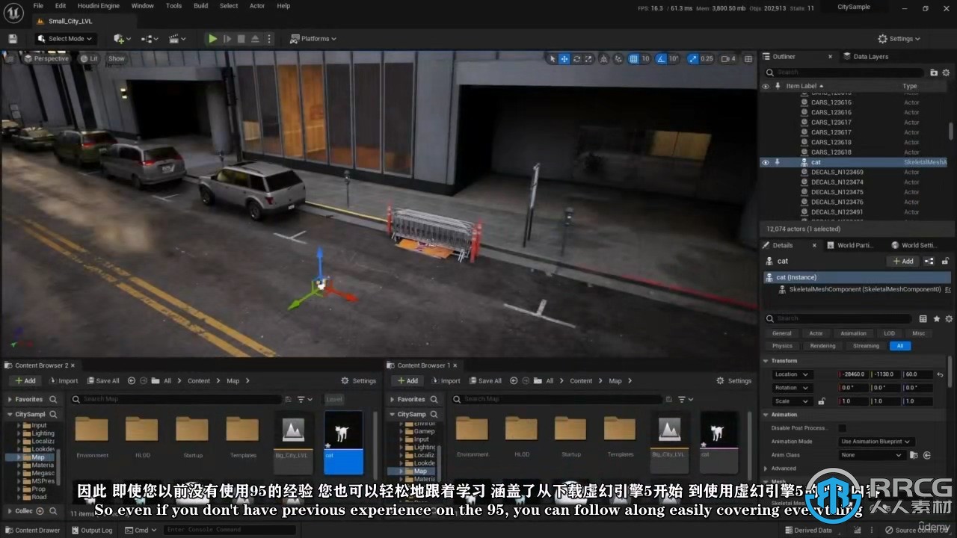The width and height of the screenshot is (957, 538).
Task: Open play options three-dot menu
Action: (269, 39)
